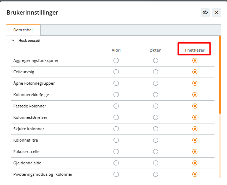Click the orange vertical scrollbar thumb

[220, 75]
